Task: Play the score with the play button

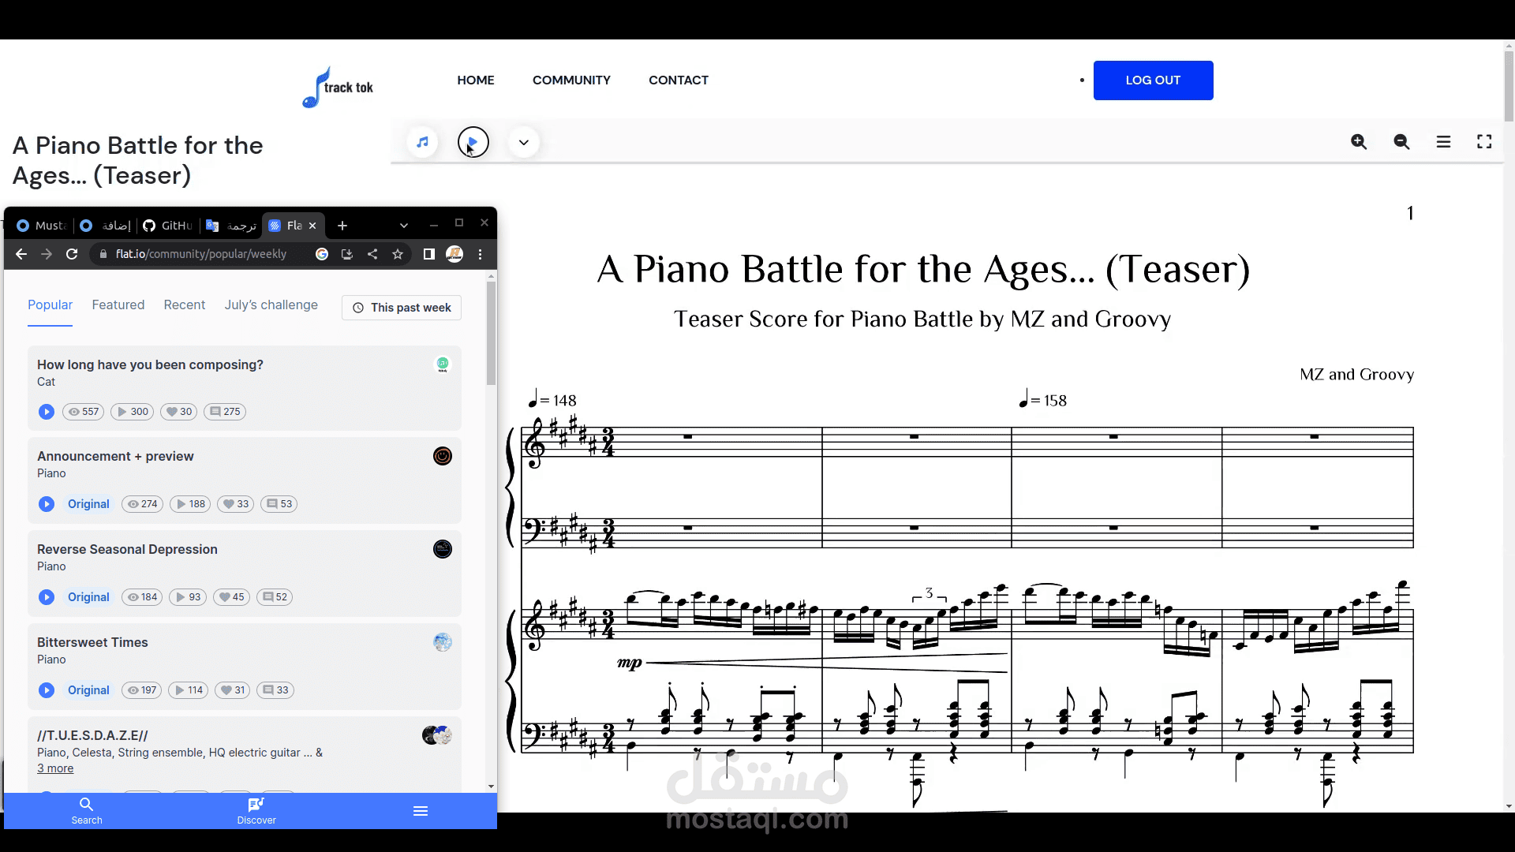Action: (x=473, y=142)
